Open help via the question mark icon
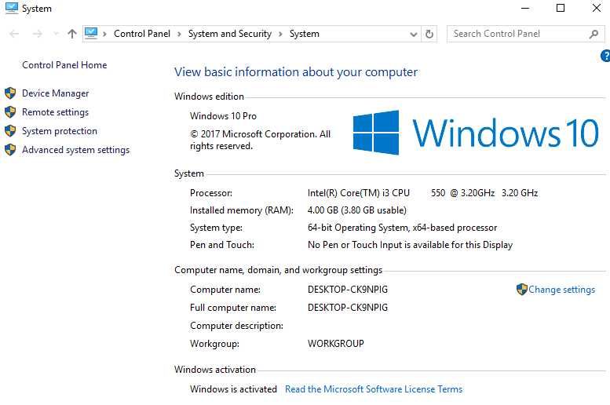The height and width of the screenshot is (405, 610). click(x=605, y=56)
